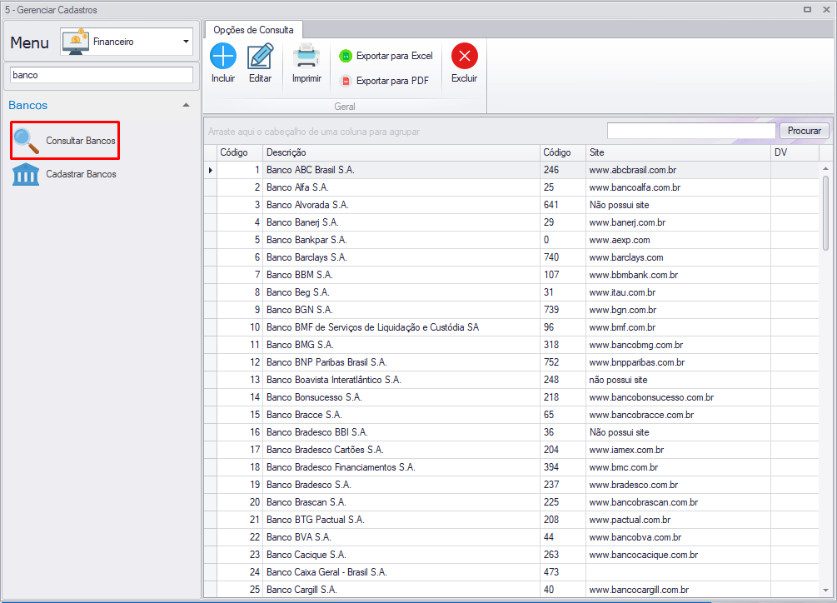
Task: Close the Gerenciar Cadastros window
Action: tap(826, 10)
